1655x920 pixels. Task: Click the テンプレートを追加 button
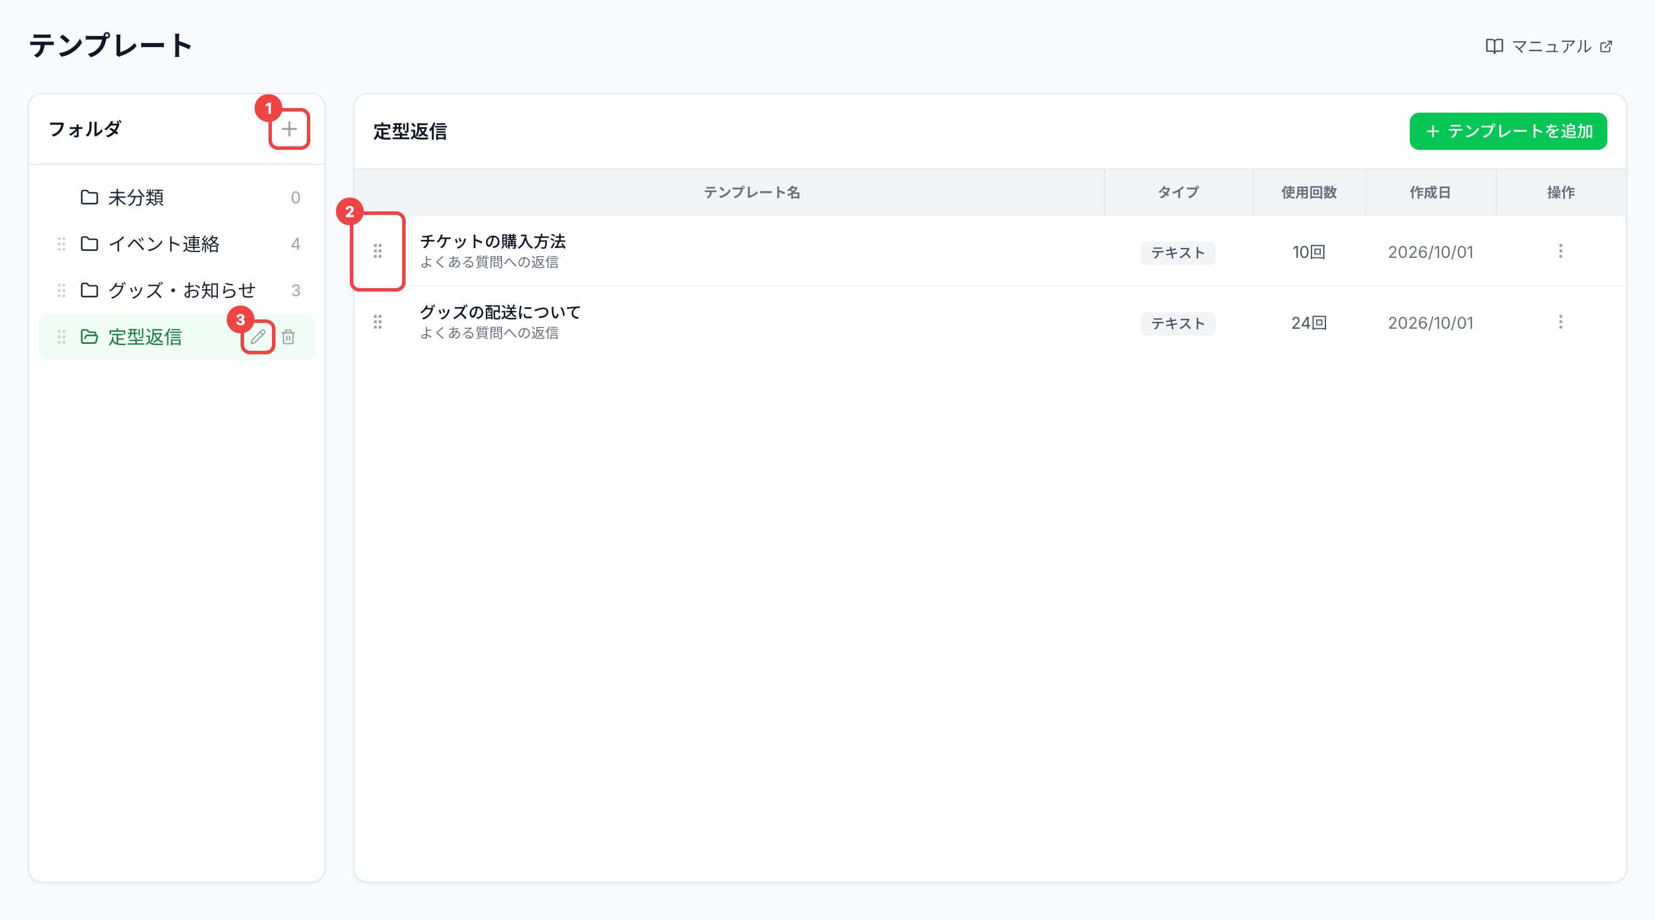pos(1508,131)
